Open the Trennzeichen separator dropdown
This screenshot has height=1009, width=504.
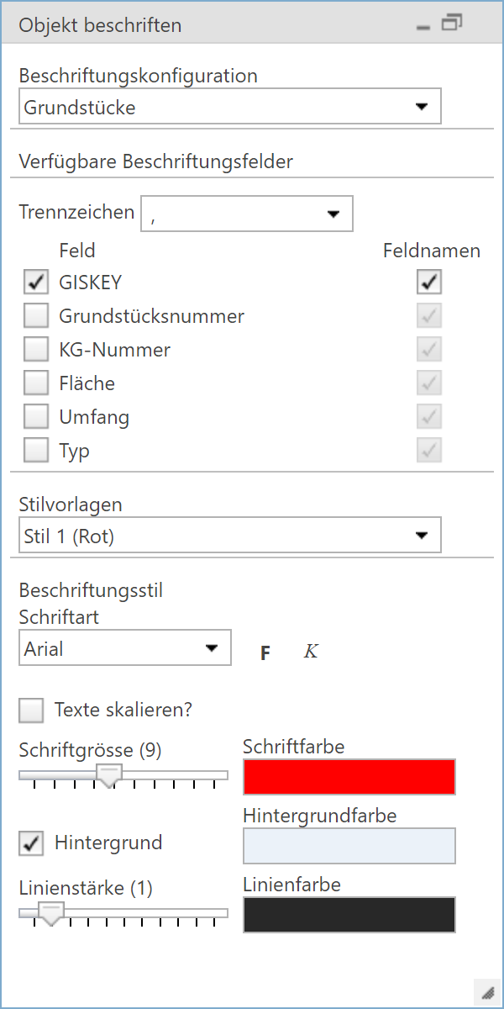coord(334,214)
